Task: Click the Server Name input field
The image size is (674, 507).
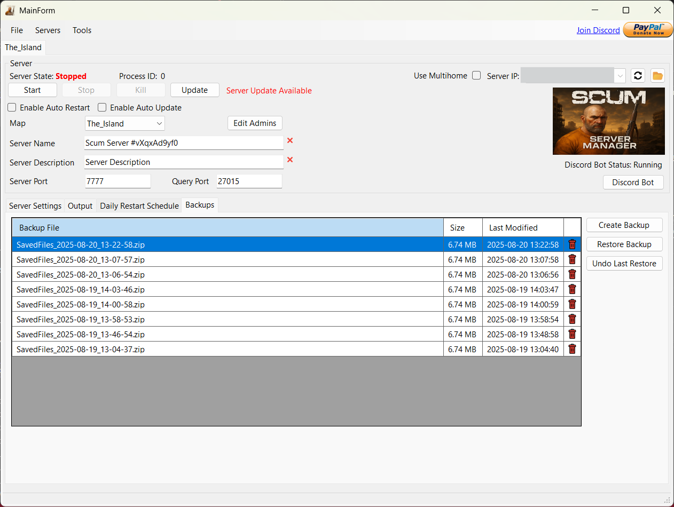Action: [184, 143]
